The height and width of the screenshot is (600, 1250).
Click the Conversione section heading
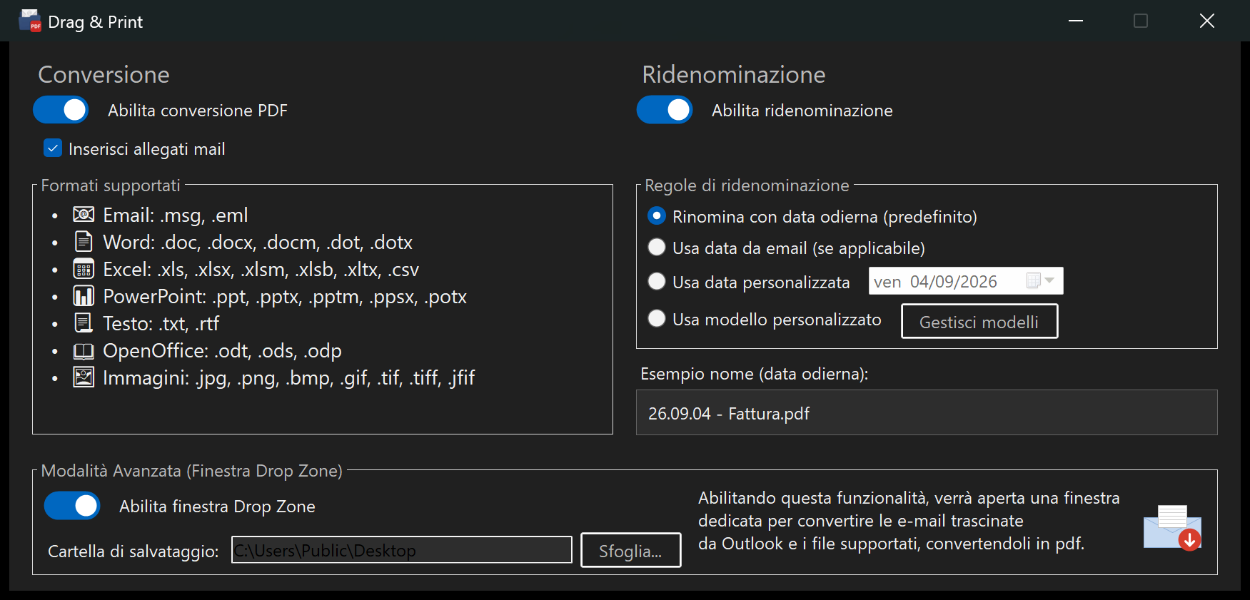tap(104, 74)
